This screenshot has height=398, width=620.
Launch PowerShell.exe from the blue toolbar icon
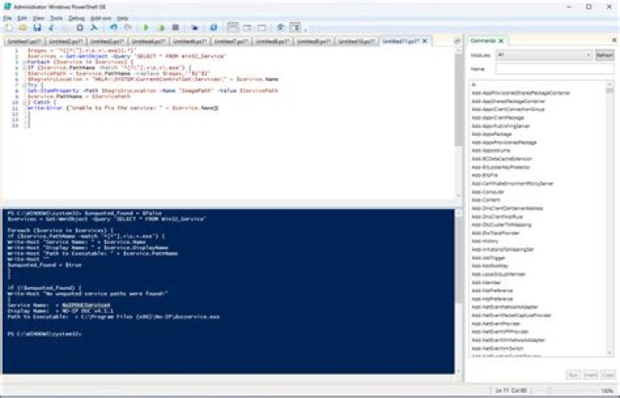[x=214, y=28]
